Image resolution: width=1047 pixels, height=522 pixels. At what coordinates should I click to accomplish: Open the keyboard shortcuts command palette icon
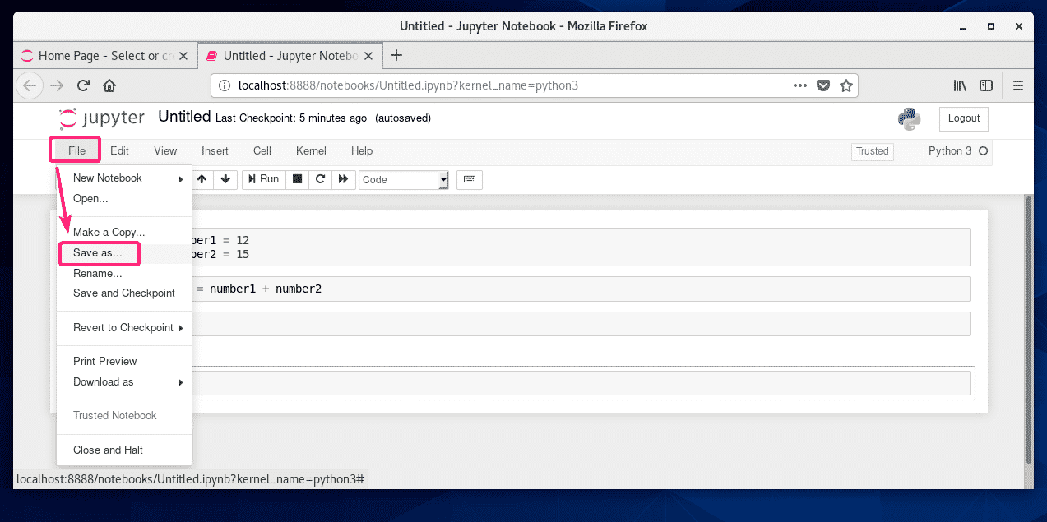(469, 179)
